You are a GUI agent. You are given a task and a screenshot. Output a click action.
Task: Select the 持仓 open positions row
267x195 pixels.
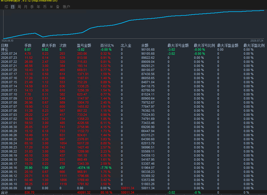coord(133,49)
